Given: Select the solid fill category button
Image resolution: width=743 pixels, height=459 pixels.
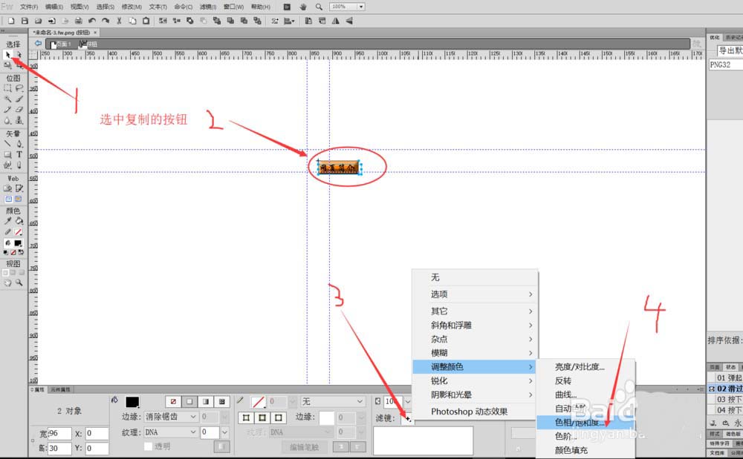Looking at the screenshot, I should [189, 401].
